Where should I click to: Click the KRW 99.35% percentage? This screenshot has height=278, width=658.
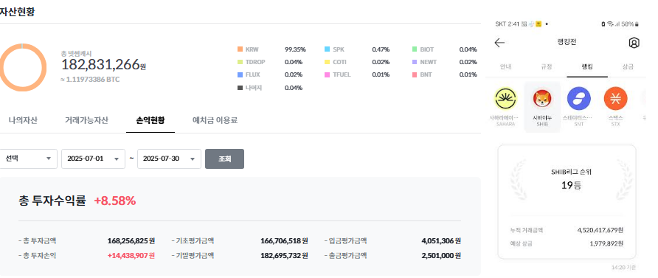coord(295,49)
